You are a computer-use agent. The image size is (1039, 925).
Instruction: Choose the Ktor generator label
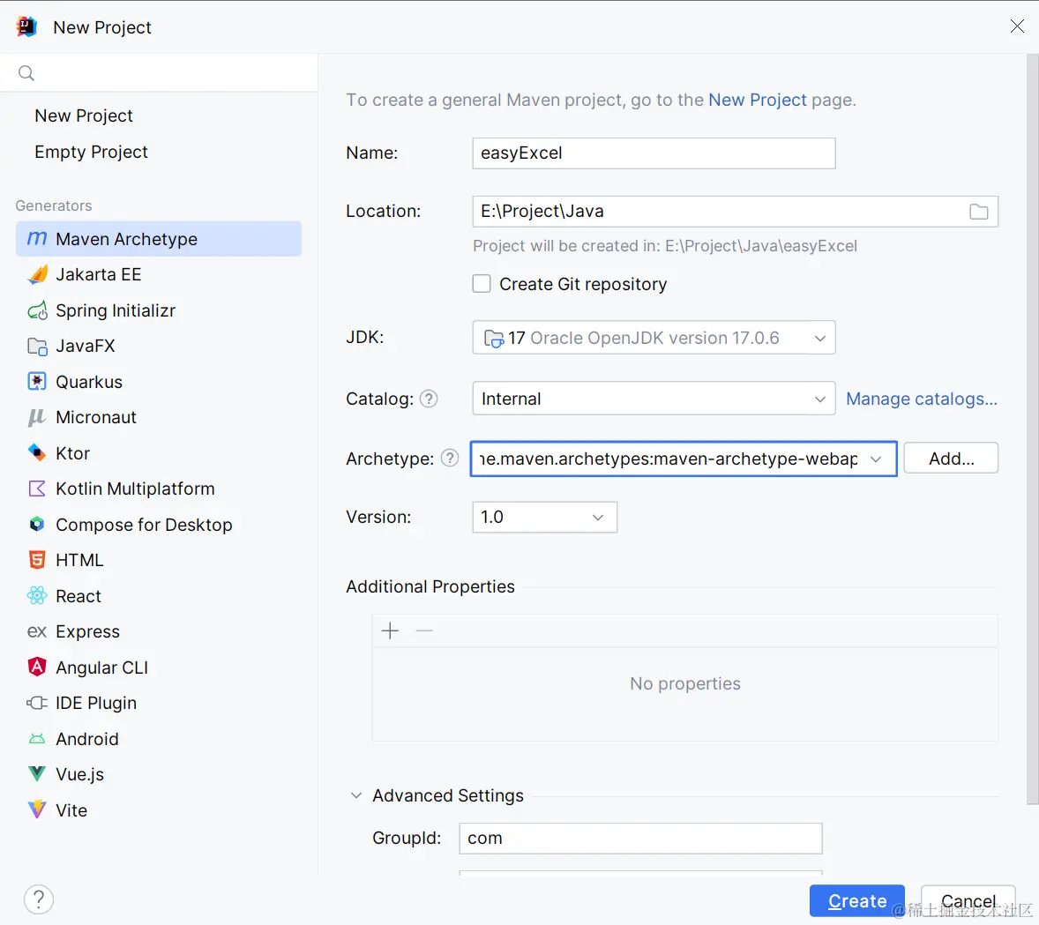click(73, 453)
